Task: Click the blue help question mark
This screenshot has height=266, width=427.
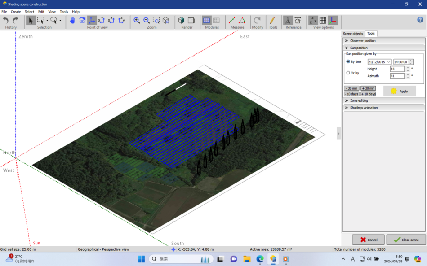Action: 420,20
